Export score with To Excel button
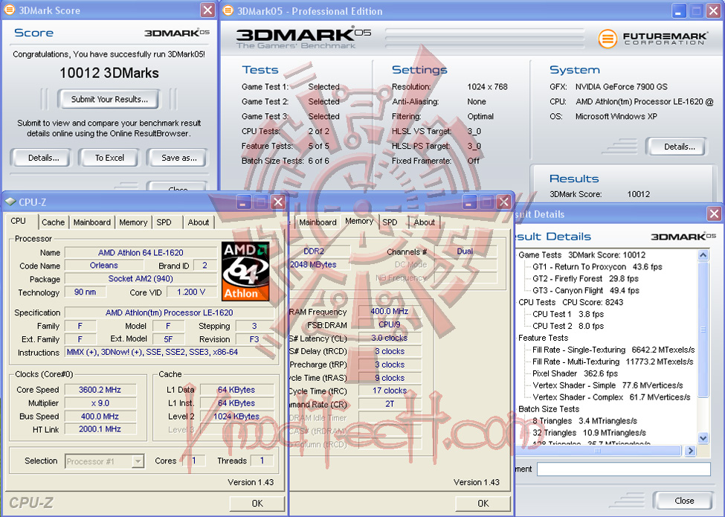 click(x=109, y=158)
